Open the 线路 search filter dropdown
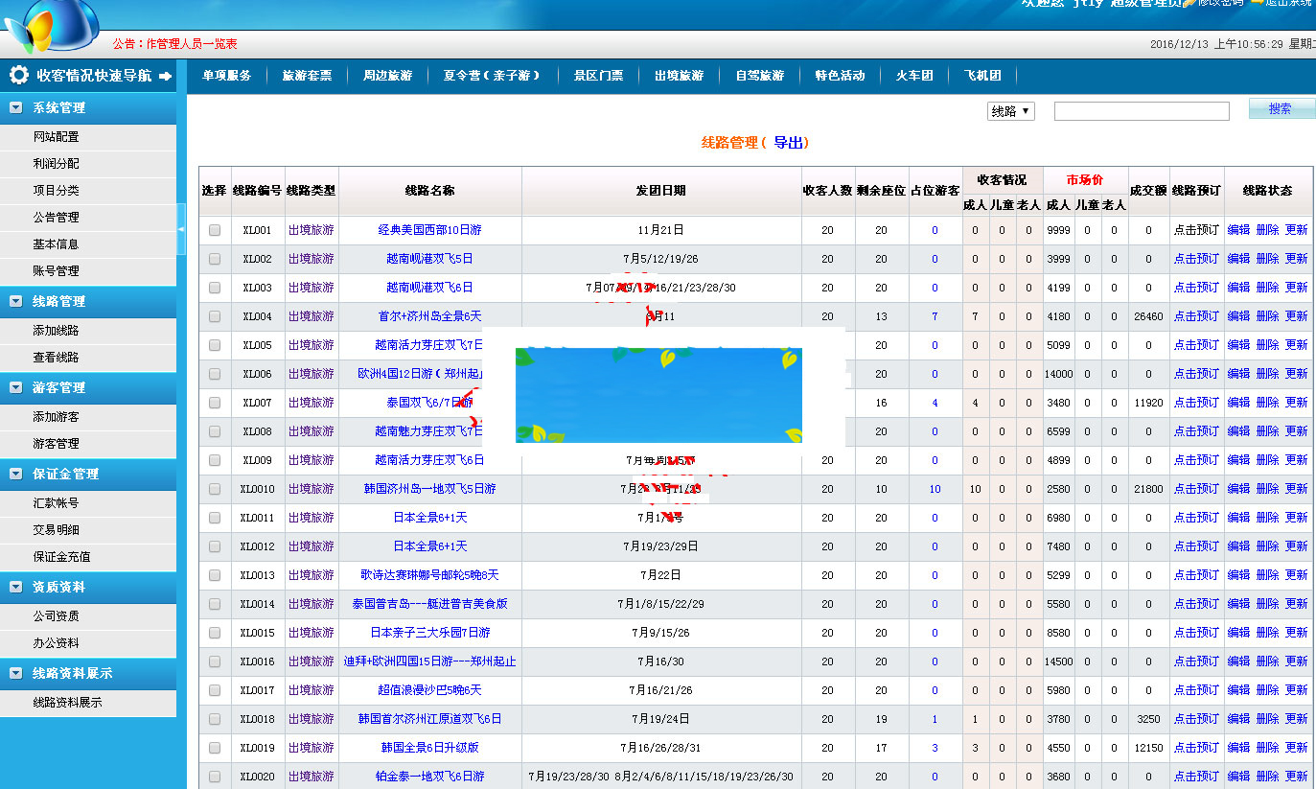Image resolution: width=1316 pixels, height=789 pixels. tap(1010, 110)
